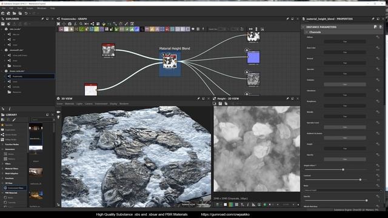Click the red node icon in node palette
Image resolution: width=388 pixels, height=218 pixels.
(167, 29)
